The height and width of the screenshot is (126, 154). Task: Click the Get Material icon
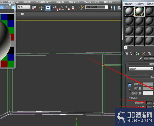(127, 53)
